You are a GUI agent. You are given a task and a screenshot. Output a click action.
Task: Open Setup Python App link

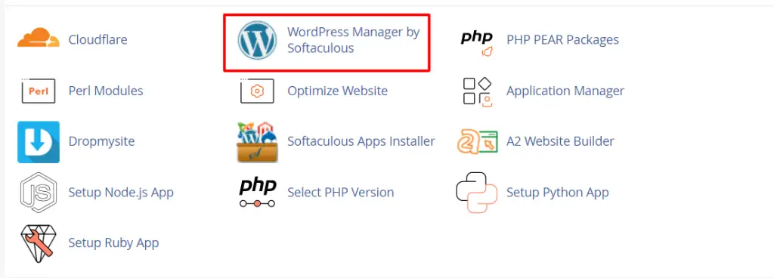pos(558,192)
